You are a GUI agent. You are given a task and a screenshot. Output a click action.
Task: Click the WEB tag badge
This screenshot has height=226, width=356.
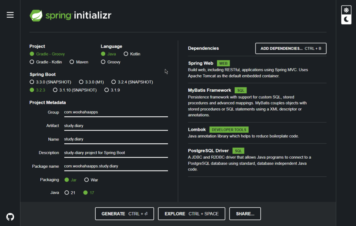(224, 64)
